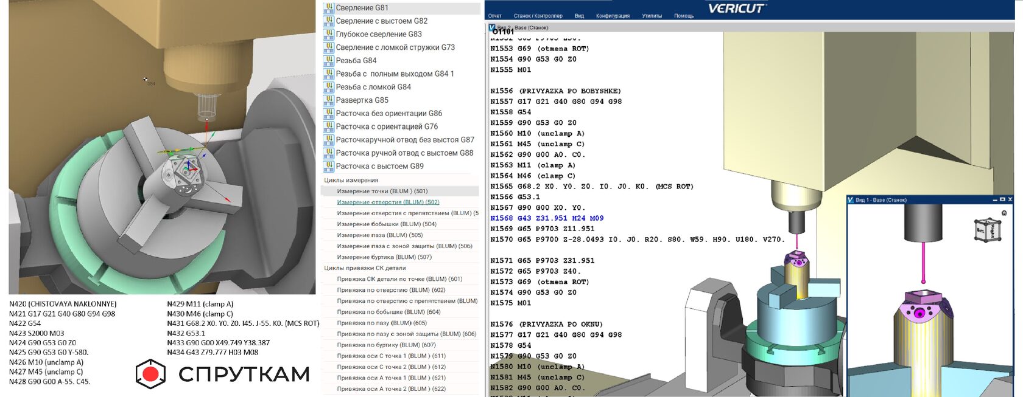
Task: Click the icon beside Сверление с ломкой стружки G73
Action: click(x=329, y=47)
